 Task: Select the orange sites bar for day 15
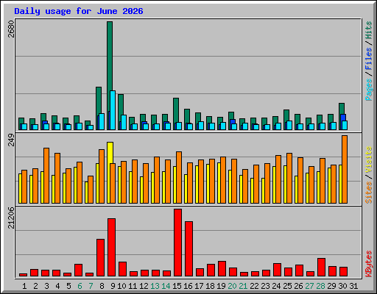coord(179,177)
